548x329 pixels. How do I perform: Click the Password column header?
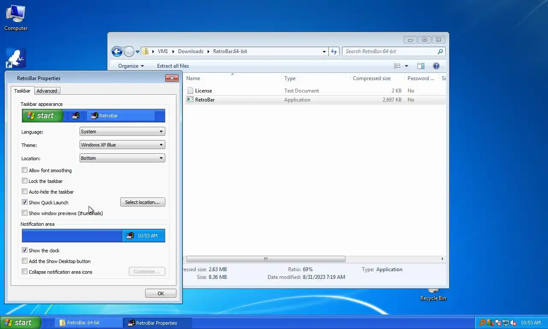point(422,78)
